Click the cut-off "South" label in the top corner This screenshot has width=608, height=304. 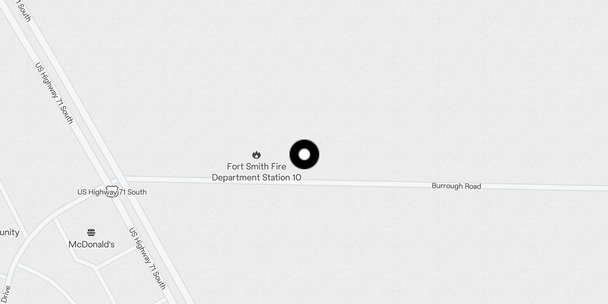point(24,10)
